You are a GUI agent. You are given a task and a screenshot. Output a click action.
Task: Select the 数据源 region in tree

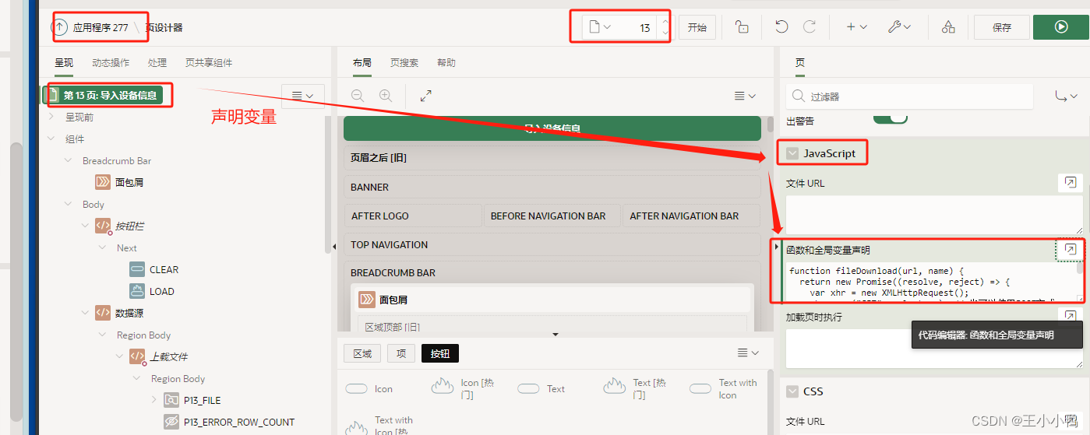[129, 313]
